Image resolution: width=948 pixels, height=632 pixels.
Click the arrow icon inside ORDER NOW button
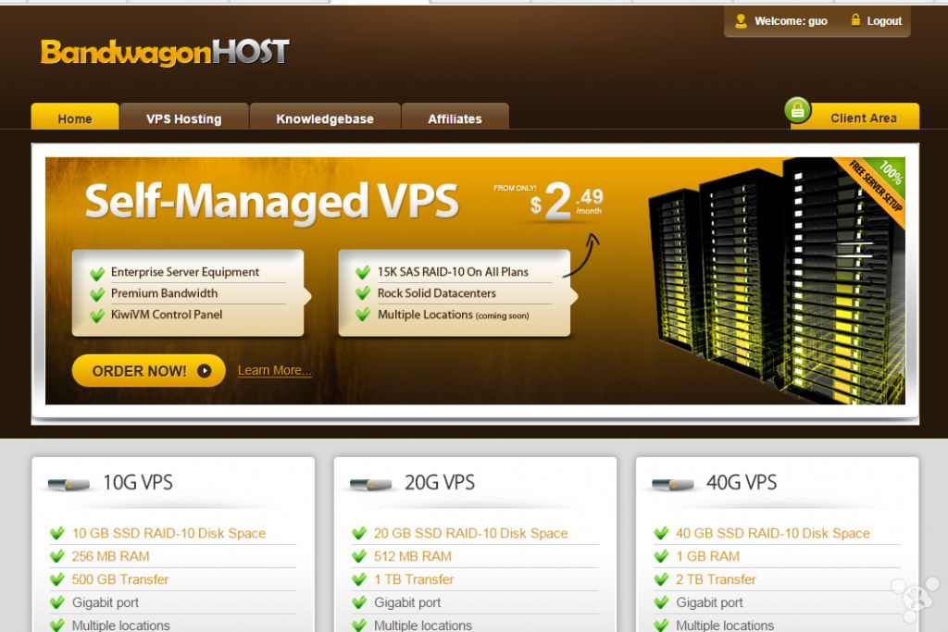click(205, 371)
